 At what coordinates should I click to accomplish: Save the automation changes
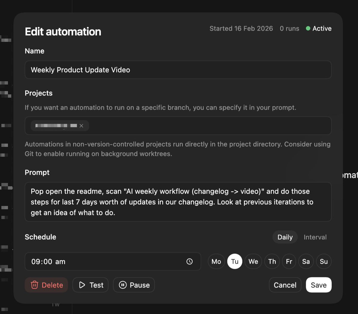point(319,285)
